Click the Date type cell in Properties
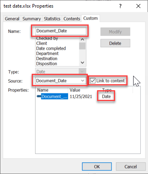Image resolution: width=148 pixels, height=174 pixels. coord(106,97)
